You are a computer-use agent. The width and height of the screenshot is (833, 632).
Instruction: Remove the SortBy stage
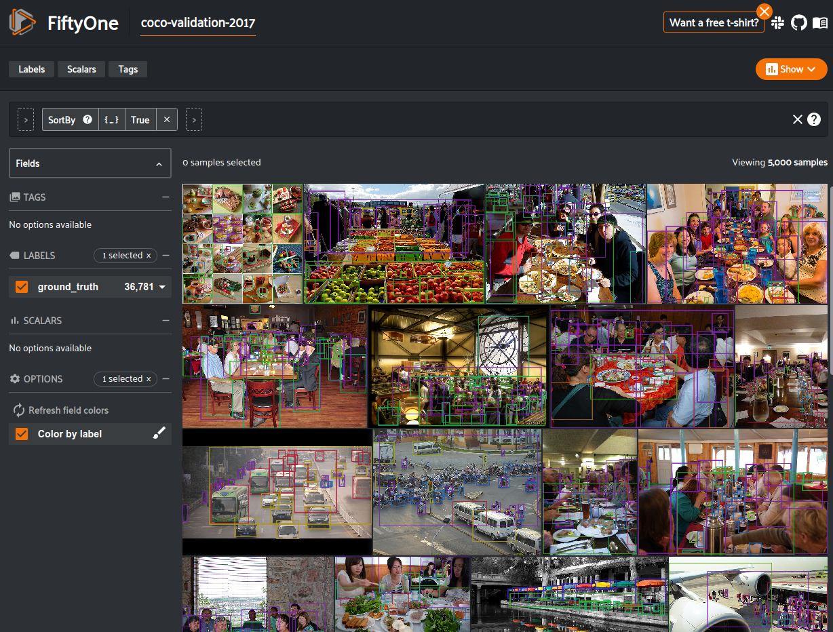click(167, 120)
